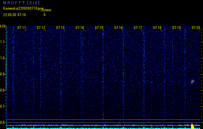Click the date stamp 22.09.30 07:10
Screen dimensions: 203x129
(15, 15)
